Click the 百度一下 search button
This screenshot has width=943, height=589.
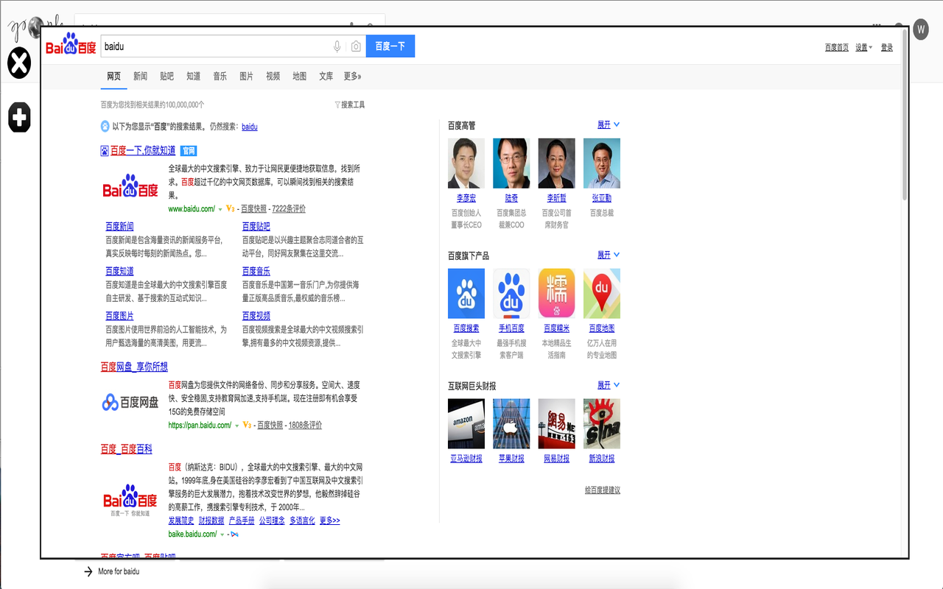pos(390,46)
